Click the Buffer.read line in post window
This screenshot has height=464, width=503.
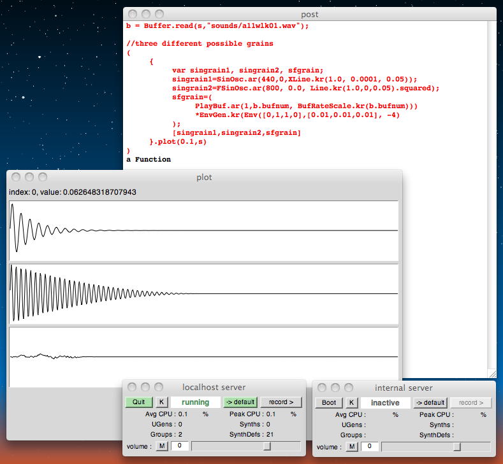pos(217,25)
